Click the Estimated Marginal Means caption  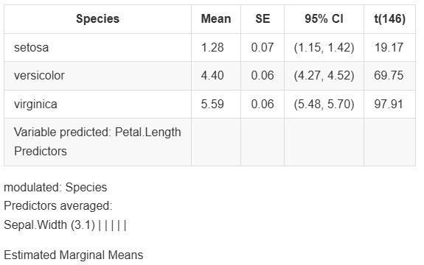[x=74, y=255]
